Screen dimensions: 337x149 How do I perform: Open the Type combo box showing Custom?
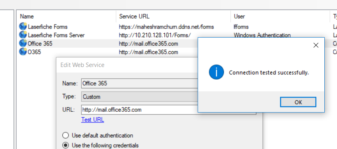139,97
